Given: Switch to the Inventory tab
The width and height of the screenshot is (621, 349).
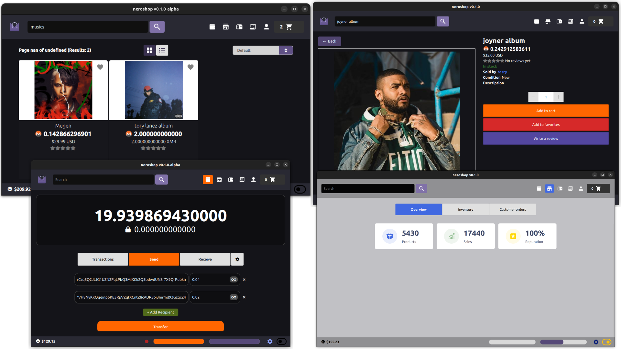Looking at the screenshot, I should tap(465, 209).
